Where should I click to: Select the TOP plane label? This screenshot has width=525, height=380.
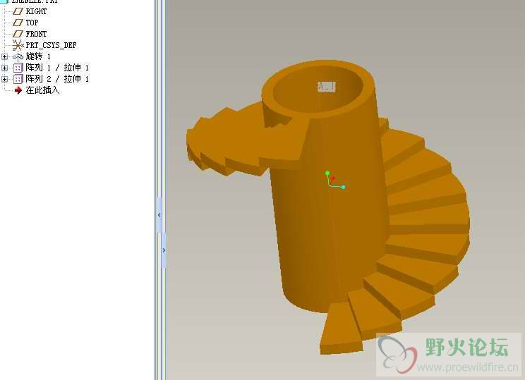(32, 23)
